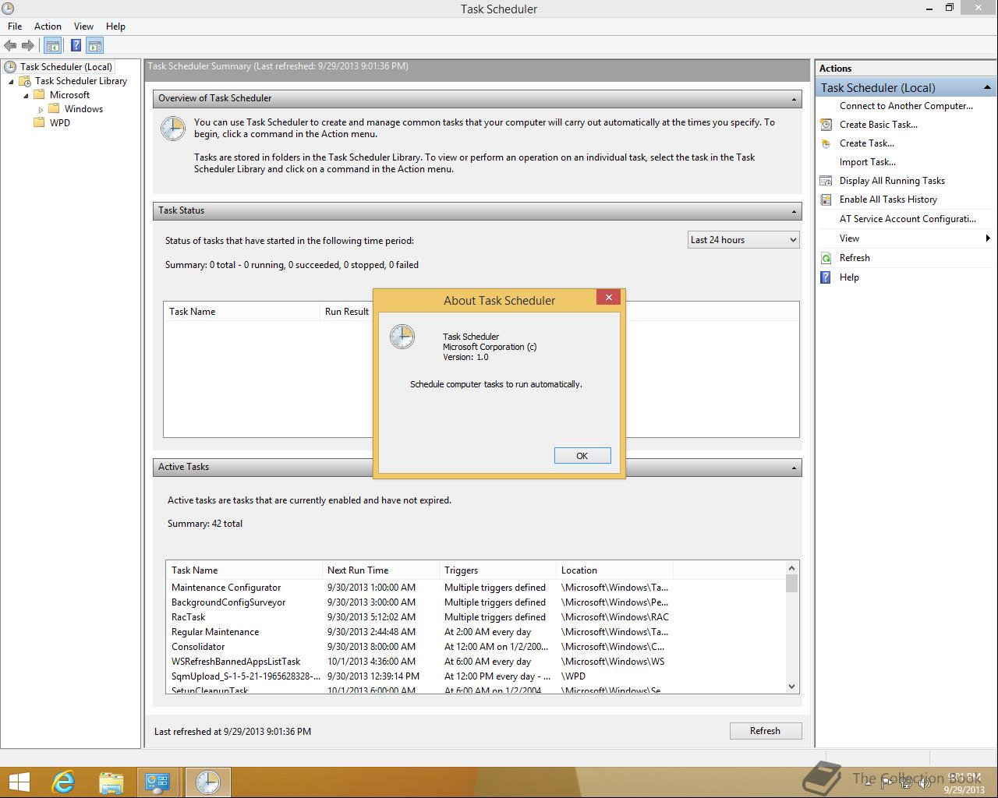The width and height of the screenshot is (998, 798).
Task: Click the clock icon in the Overview section
Action: coord(173,129)
